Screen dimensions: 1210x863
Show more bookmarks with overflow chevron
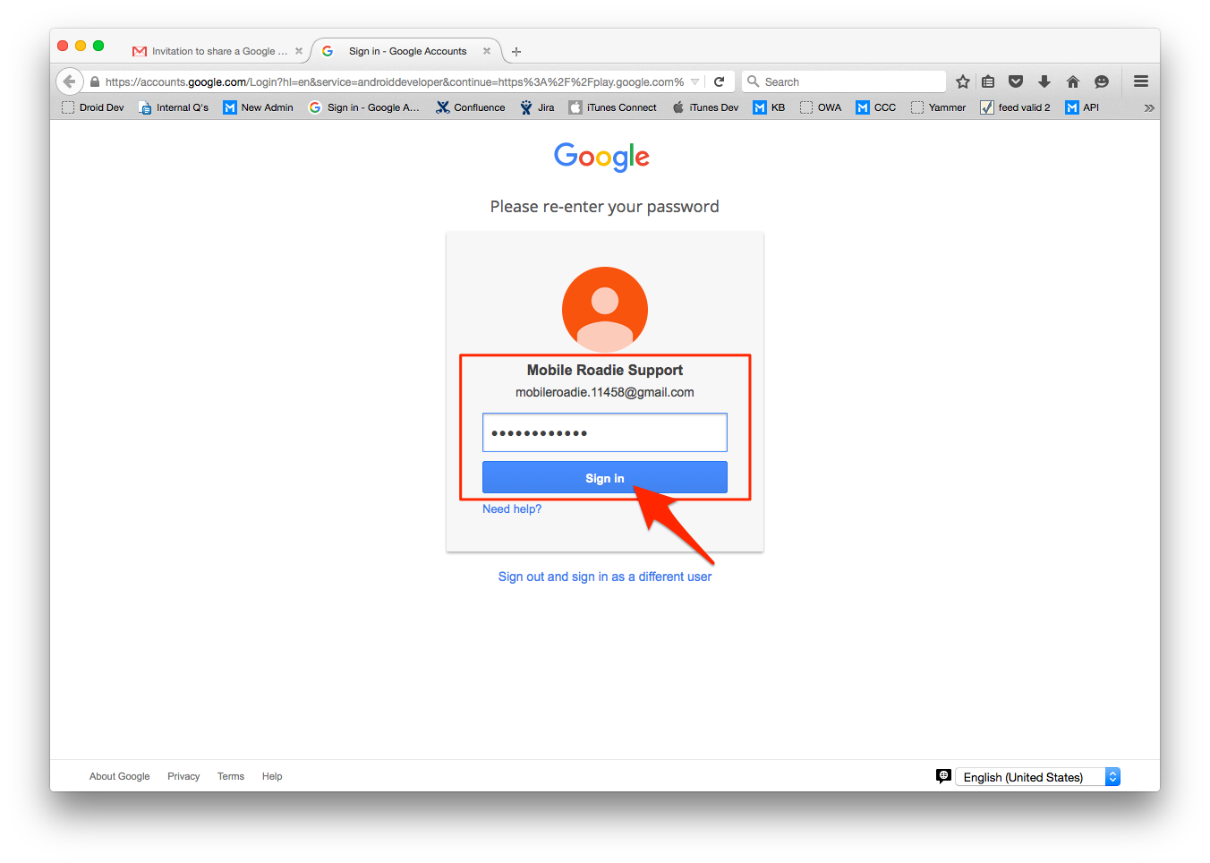(x=1149, y=107)
